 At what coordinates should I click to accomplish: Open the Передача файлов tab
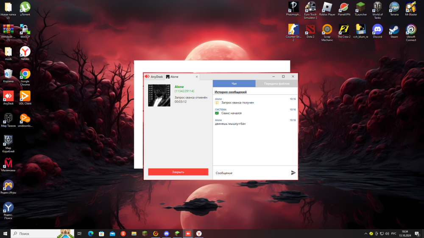276,83
